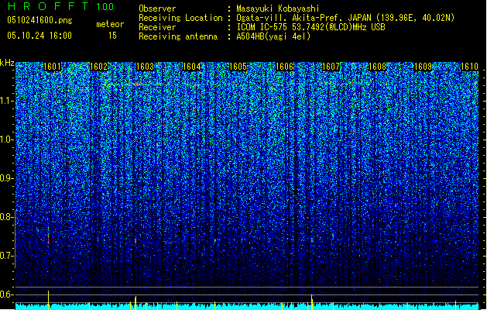The width and height of the screenshot is (487, 310).
Task: Click the ICOM IC-575 receiver text
Action: (310, 27)
